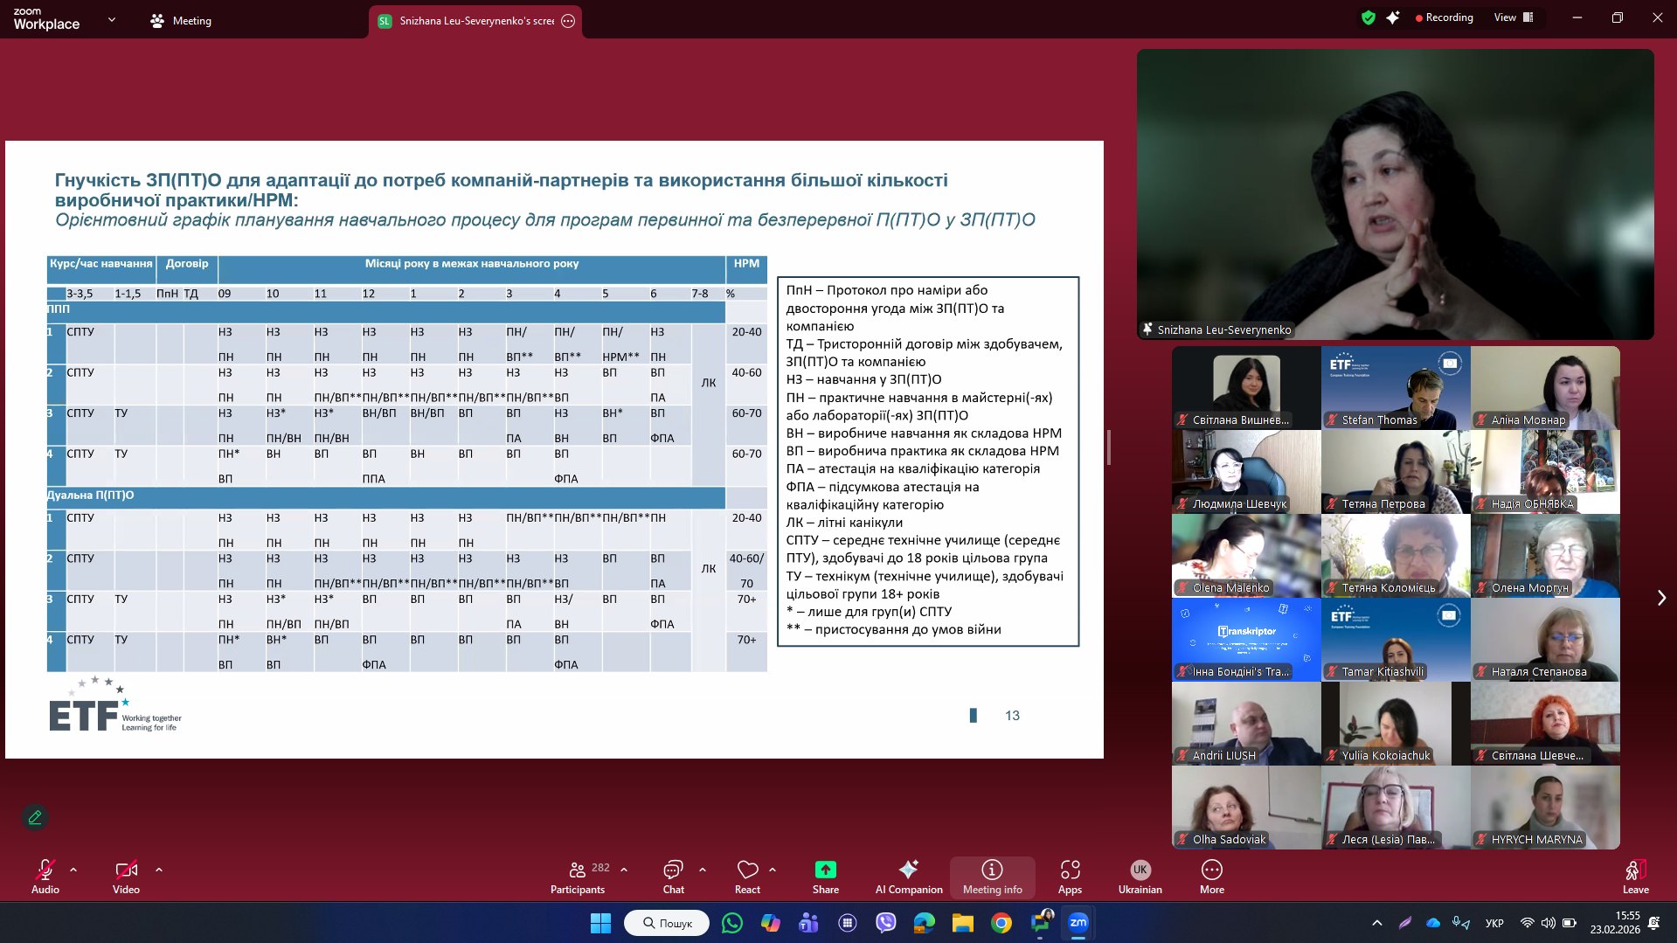1677x943 pixels.
Task: Unmute the microphone Audio button
Action: (45, 877)
